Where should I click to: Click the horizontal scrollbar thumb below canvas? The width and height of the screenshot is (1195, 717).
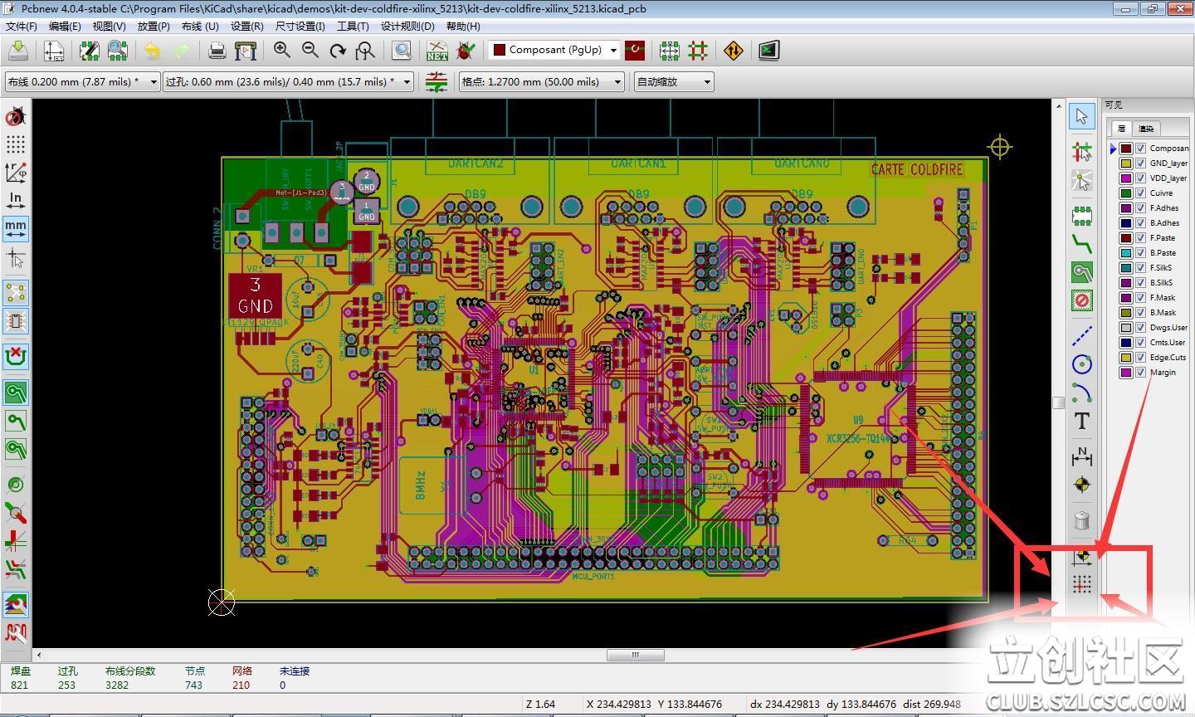[636, 656]
